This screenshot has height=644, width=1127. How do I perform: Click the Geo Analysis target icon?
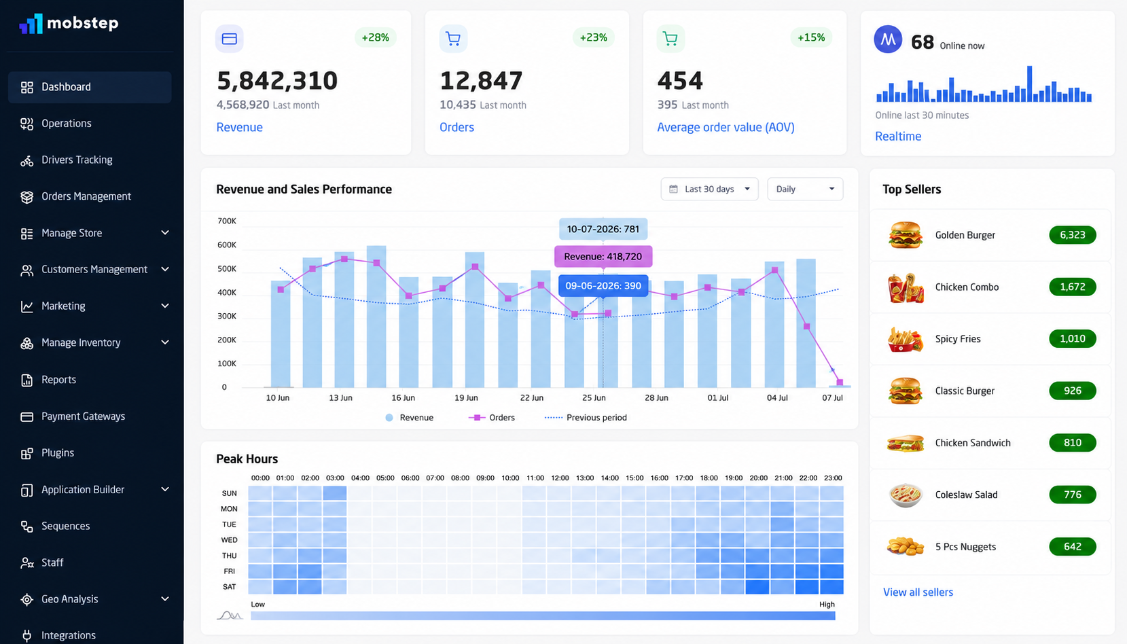click(27, 599)
